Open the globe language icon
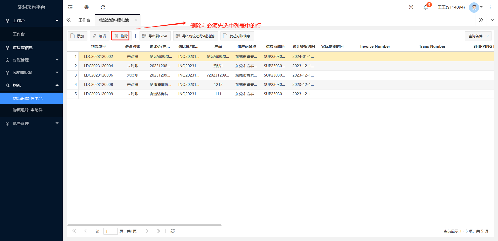 [x=87, y=7]
